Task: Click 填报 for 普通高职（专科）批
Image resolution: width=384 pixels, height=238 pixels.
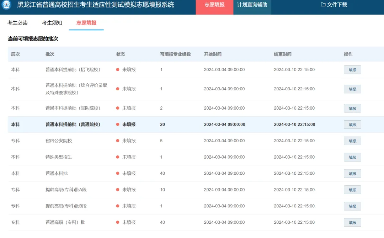Action: (x=352, y=223)
